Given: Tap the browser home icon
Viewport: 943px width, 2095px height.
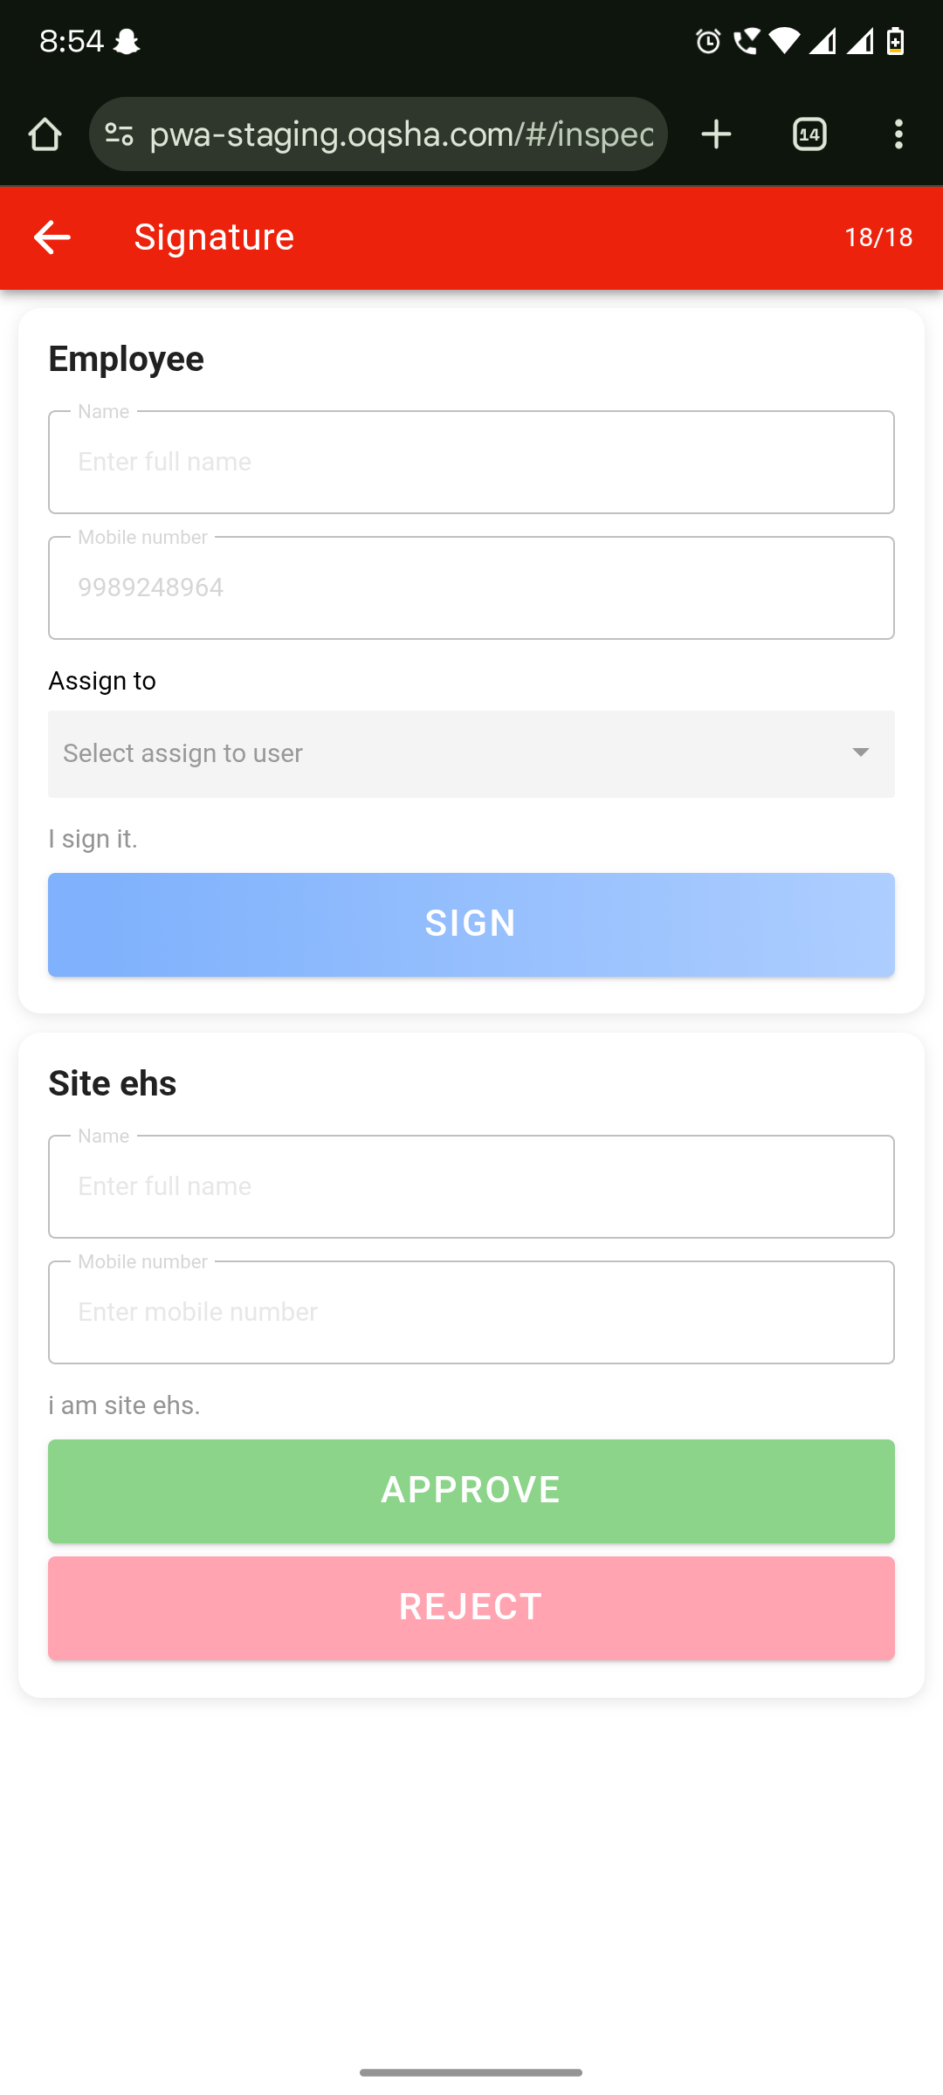Looking at the screenshot, I should 45,134.
